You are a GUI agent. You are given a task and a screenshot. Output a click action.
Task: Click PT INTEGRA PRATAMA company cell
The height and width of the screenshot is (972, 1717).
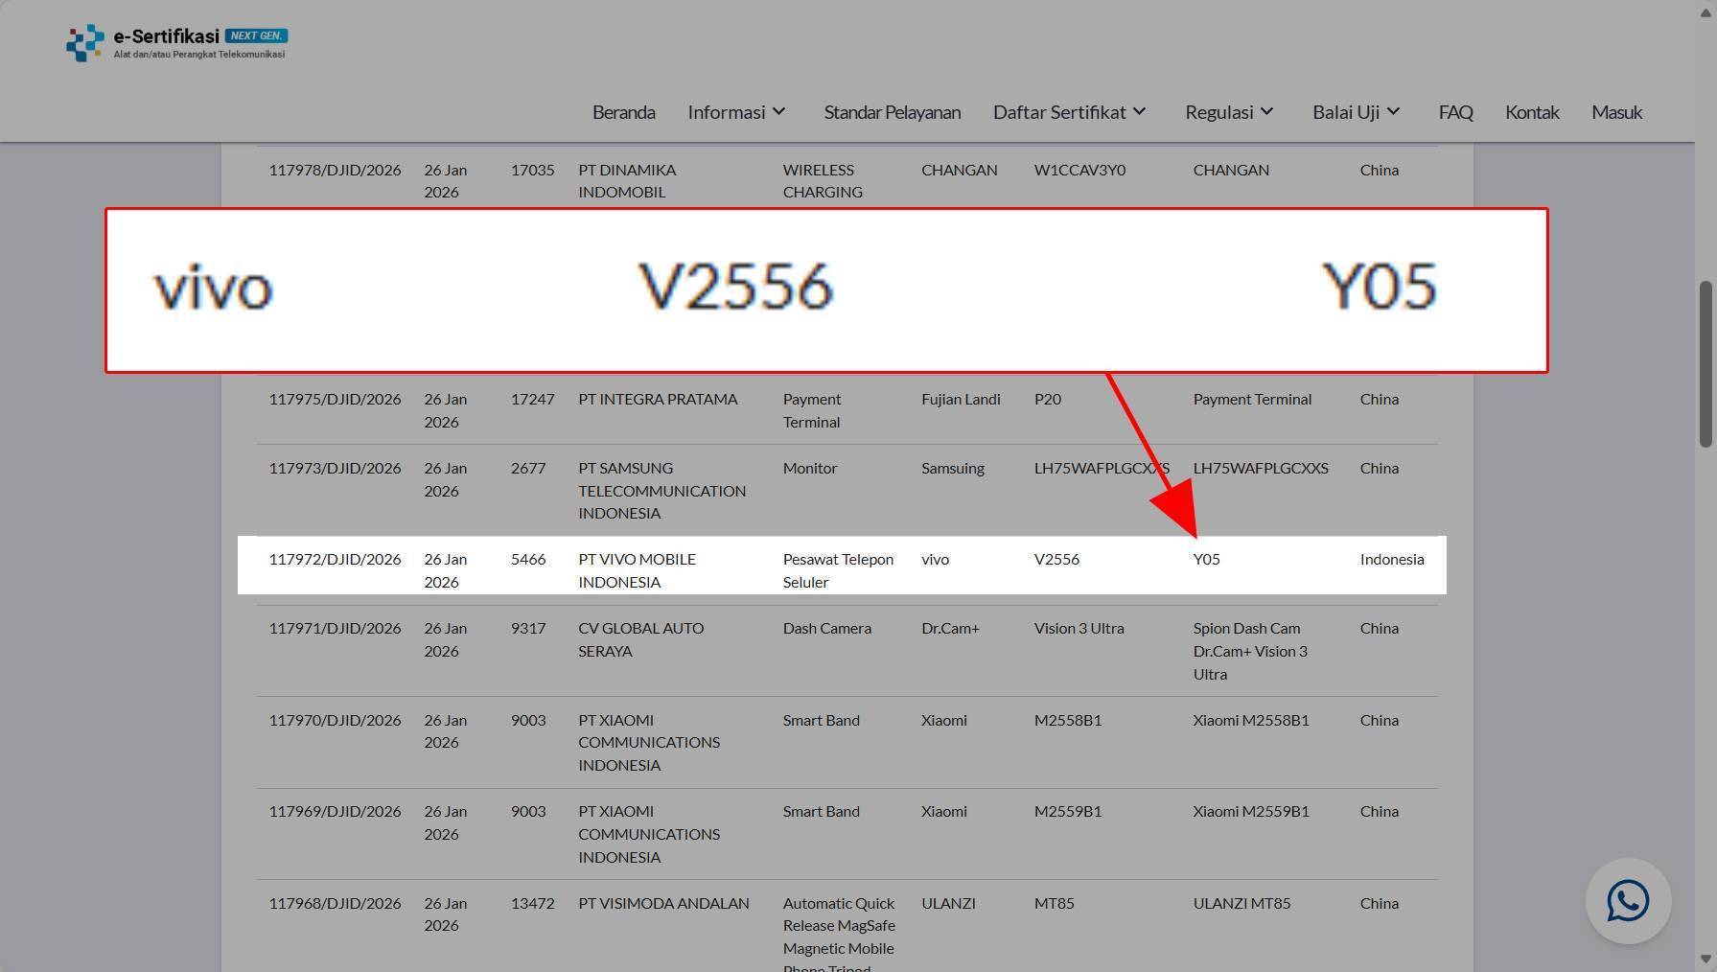coord(658,399)
